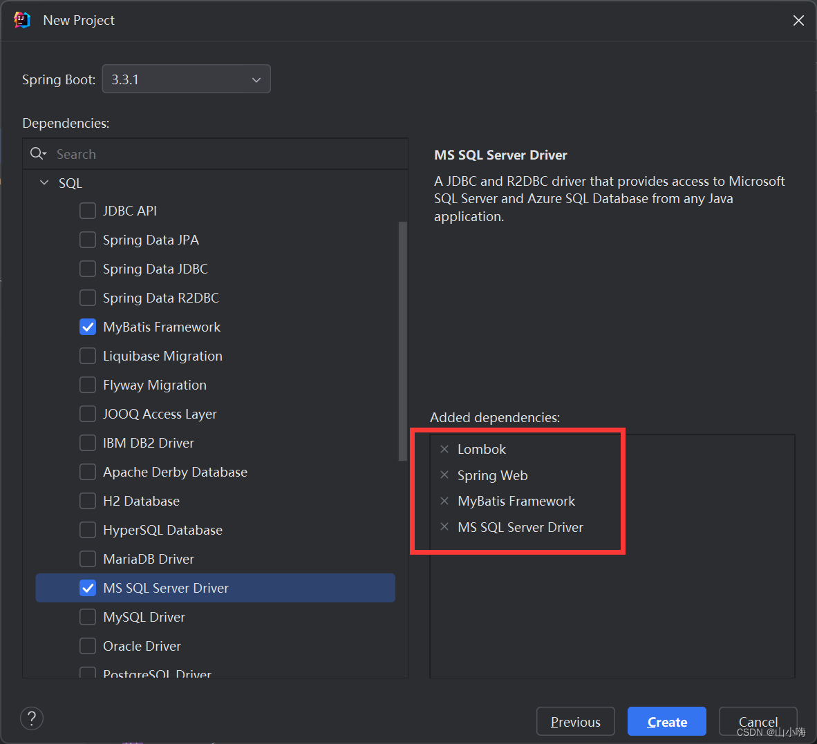Click the IntelliJ IDEA logo icon
Viewport: 817px width, 744px height.
[22, 20]
